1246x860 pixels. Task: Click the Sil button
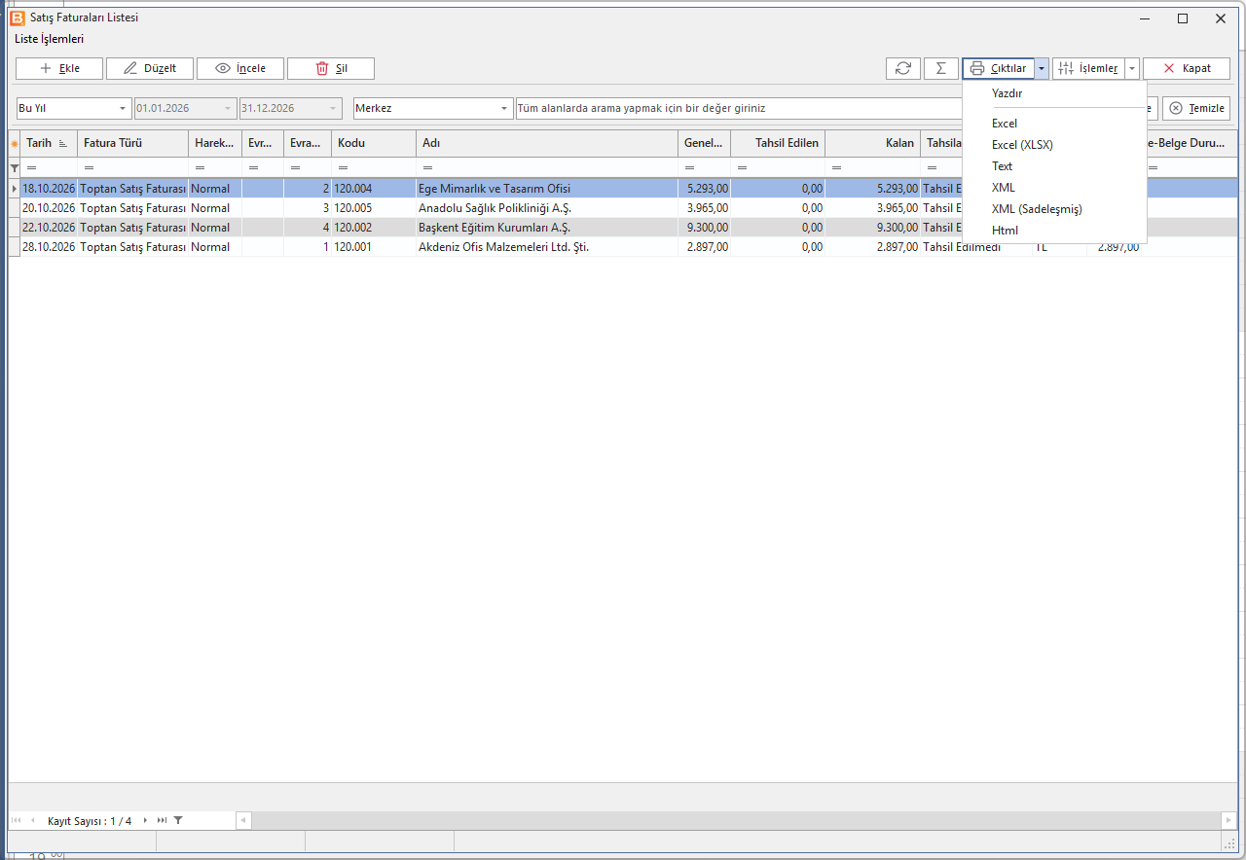pyautogui.click(x=331, y=68)
